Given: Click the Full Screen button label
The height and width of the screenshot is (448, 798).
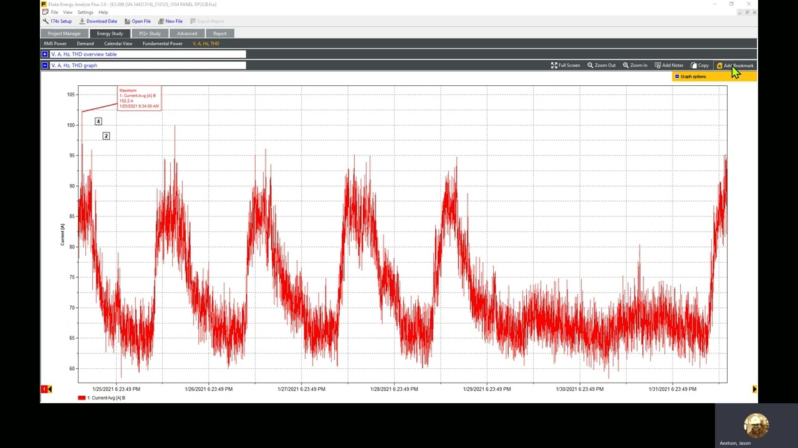Looking at the screenshot, I should point(569,65).
